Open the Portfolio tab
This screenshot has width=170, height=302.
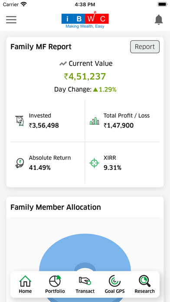55,284
